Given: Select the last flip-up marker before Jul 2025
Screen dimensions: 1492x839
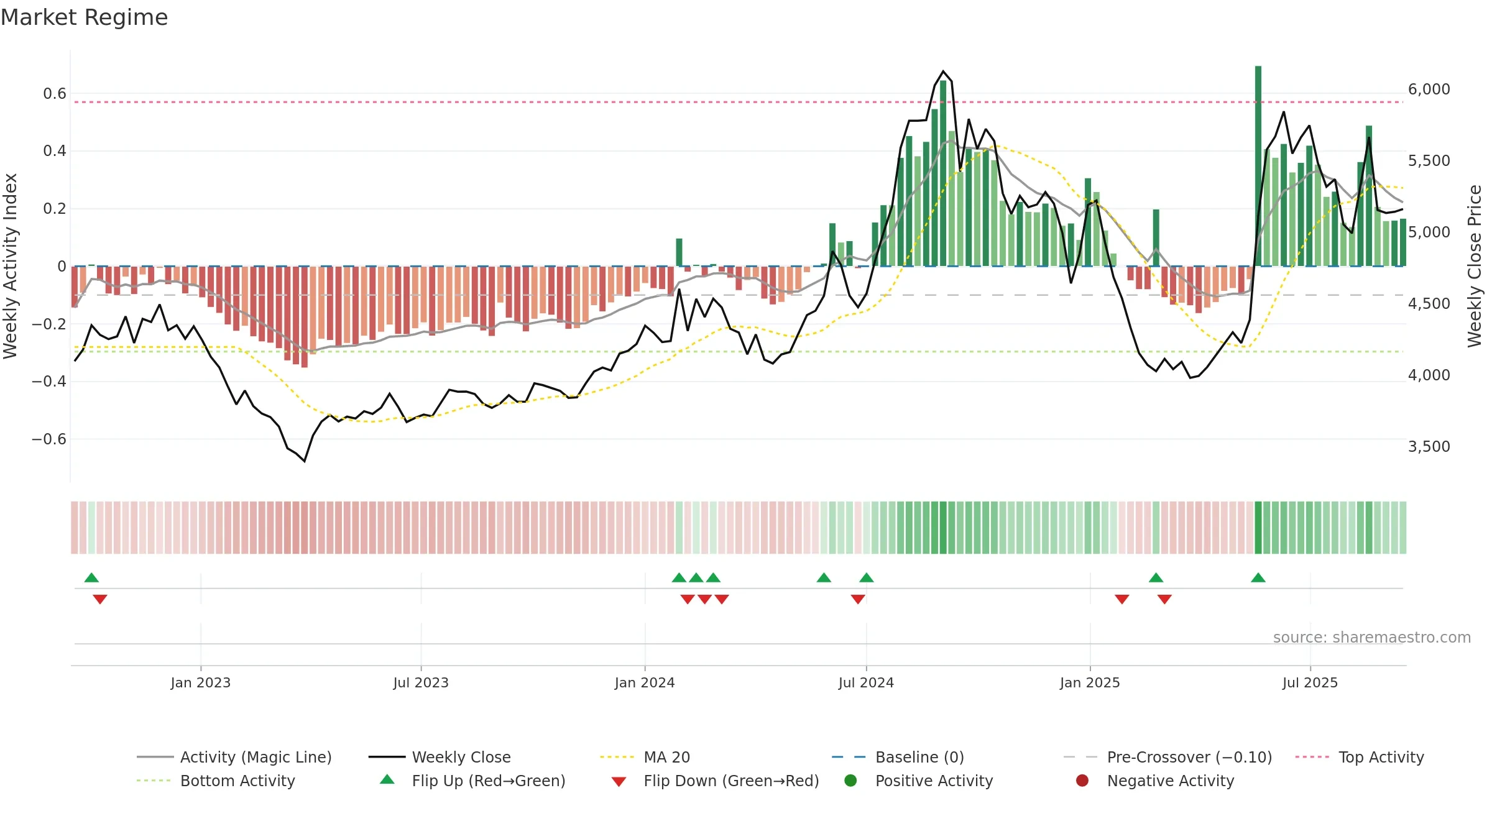Looking at the screenshot, I should (x=1258, y=578).
